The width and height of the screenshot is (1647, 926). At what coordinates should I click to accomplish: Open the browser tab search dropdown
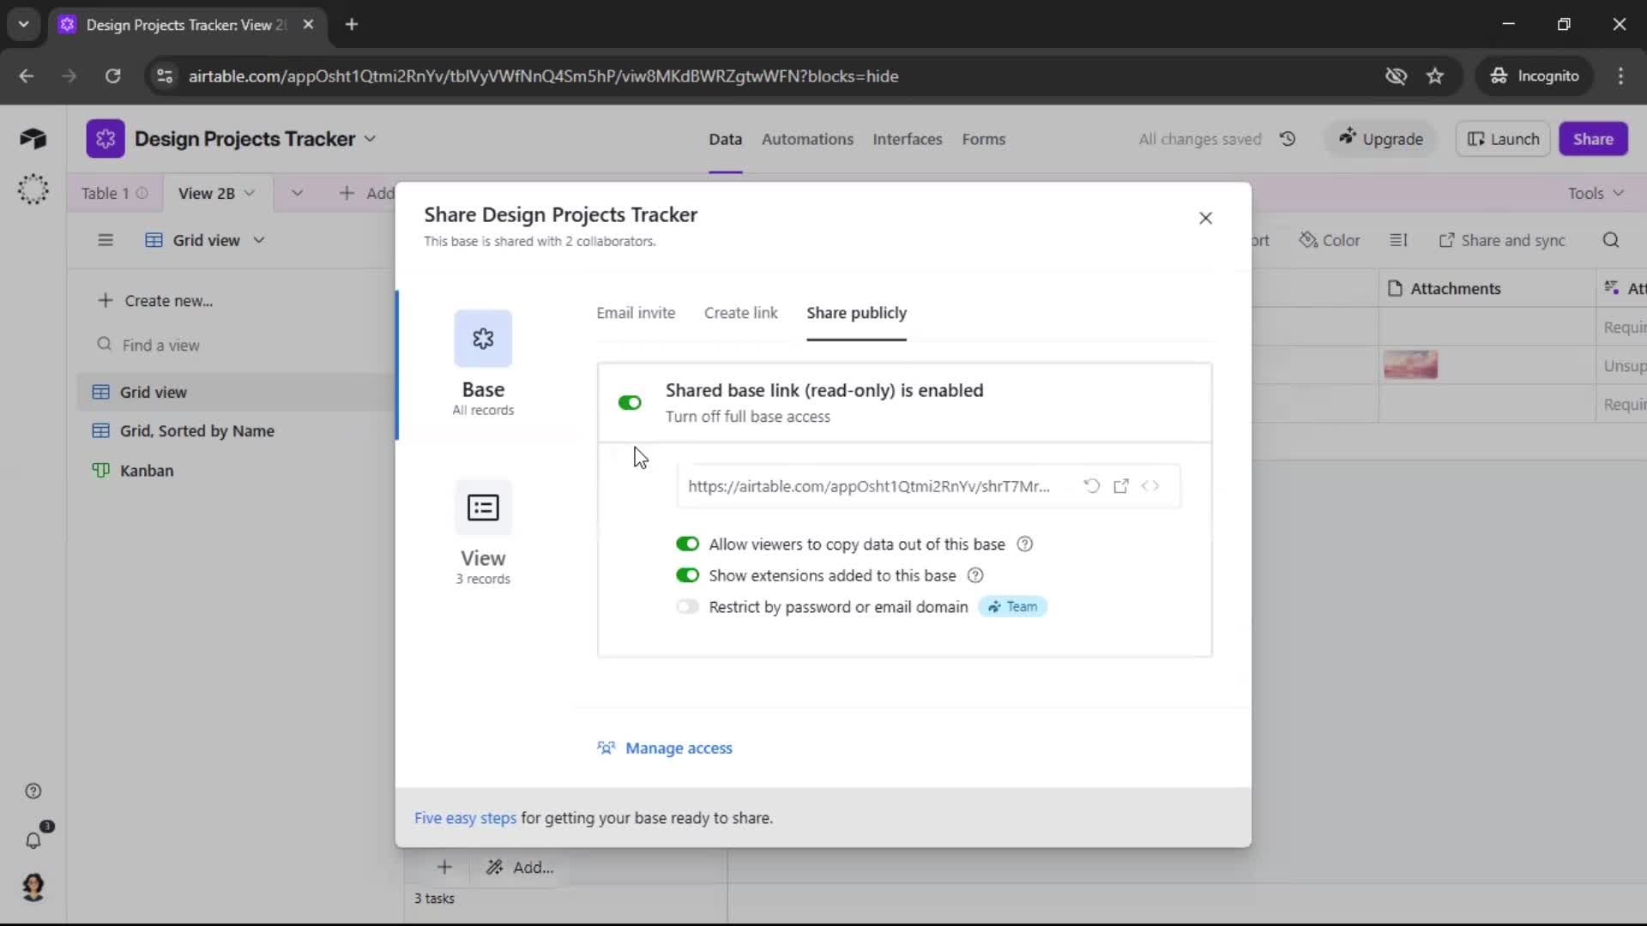(24, 25)
